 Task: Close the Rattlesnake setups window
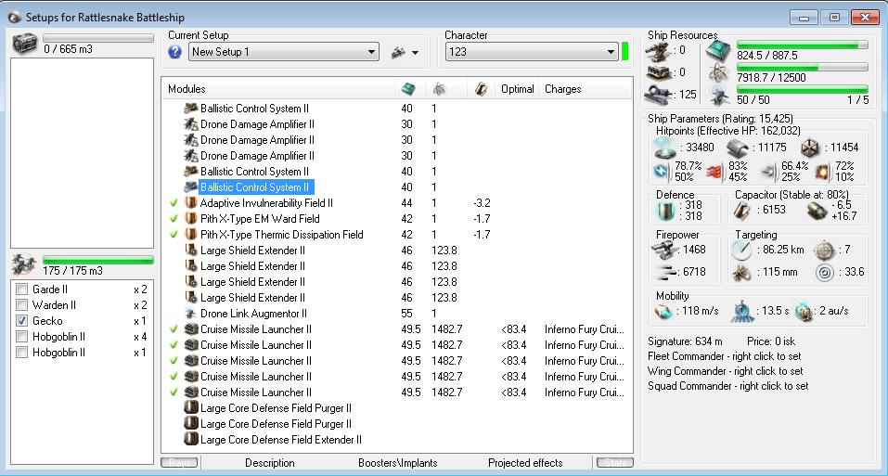pos(865,18)
